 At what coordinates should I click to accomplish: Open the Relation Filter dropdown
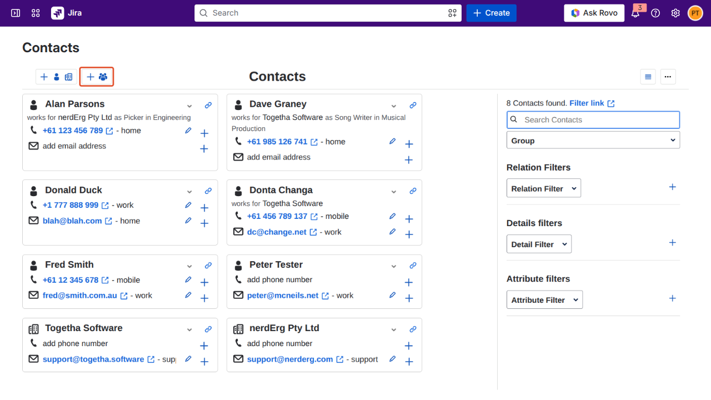(544, 188)
